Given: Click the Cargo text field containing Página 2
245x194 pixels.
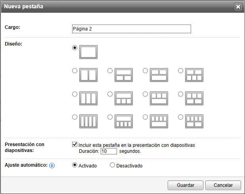Looking at the screenshot, I should pos(131,29).
